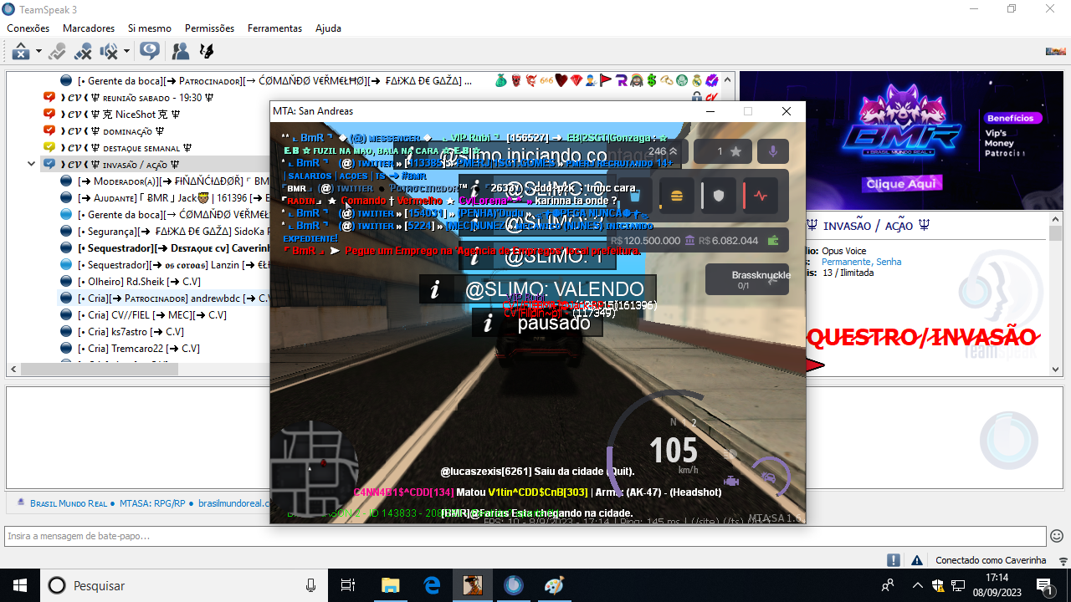Screen dimensions: 1071x602
Task: Open the notification center icon
Action: click(x=1043, y=585)
